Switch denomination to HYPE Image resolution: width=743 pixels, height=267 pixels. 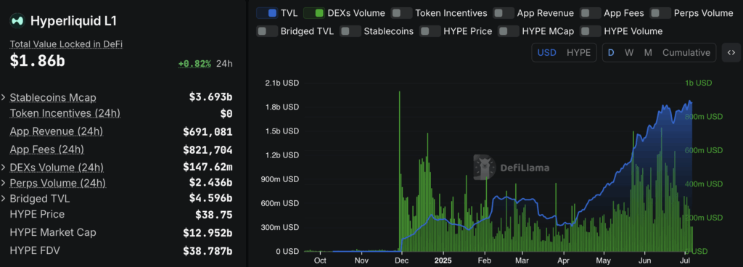coord(578,52)
